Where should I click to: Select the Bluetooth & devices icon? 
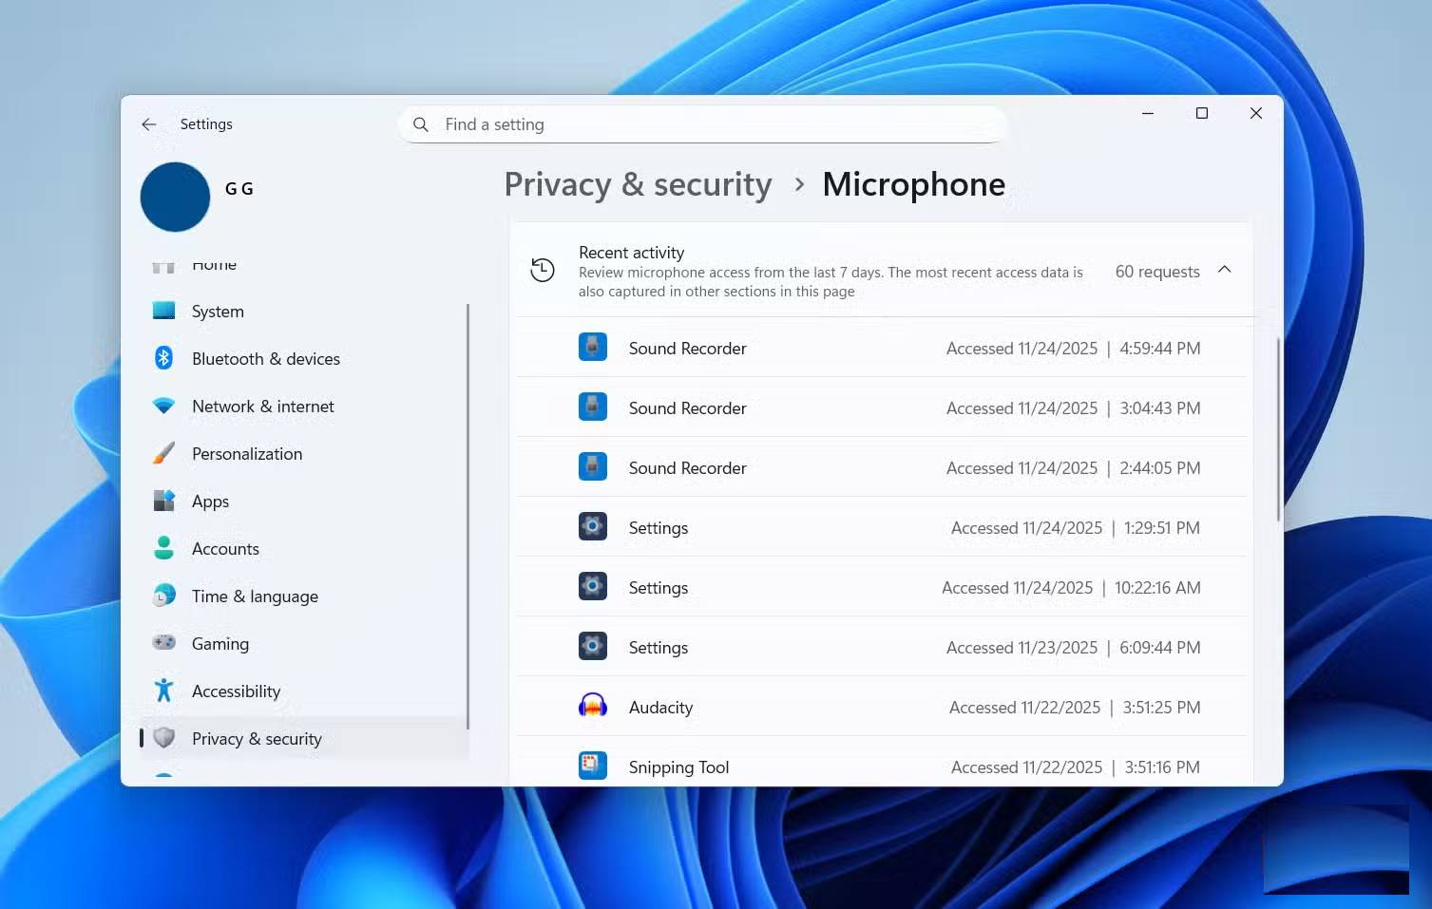click(x=163, y=358)
